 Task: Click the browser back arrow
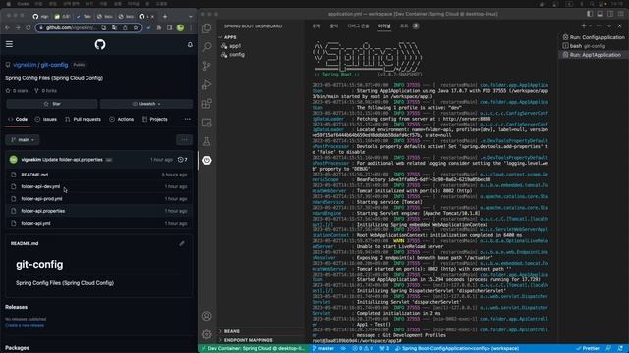click(x=7, y=27)
